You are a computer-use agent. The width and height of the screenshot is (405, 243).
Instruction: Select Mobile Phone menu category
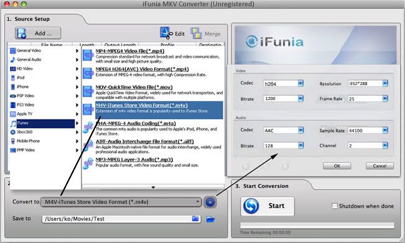[44, 141]
